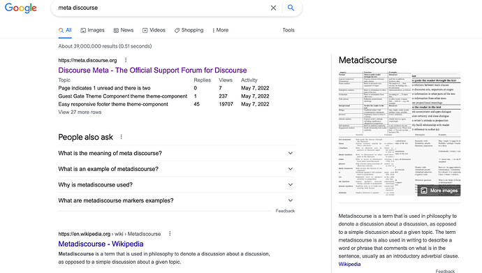This screenshot has height=273, width=482.
Task: Click the 45 replies cell
Action: click(x=197, y=104)
